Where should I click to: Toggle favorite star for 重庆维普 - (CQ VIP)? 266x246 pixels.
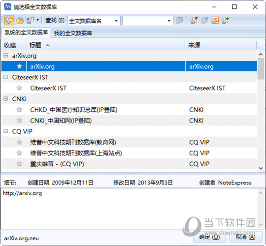tap(19, 164)
